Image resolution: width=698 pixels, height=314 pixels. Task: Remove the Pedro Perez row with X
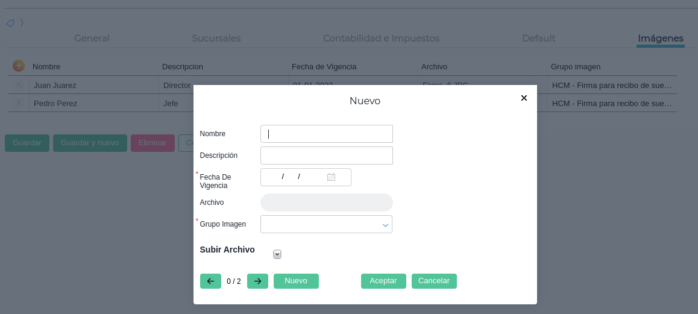click(x=19, y=103)
